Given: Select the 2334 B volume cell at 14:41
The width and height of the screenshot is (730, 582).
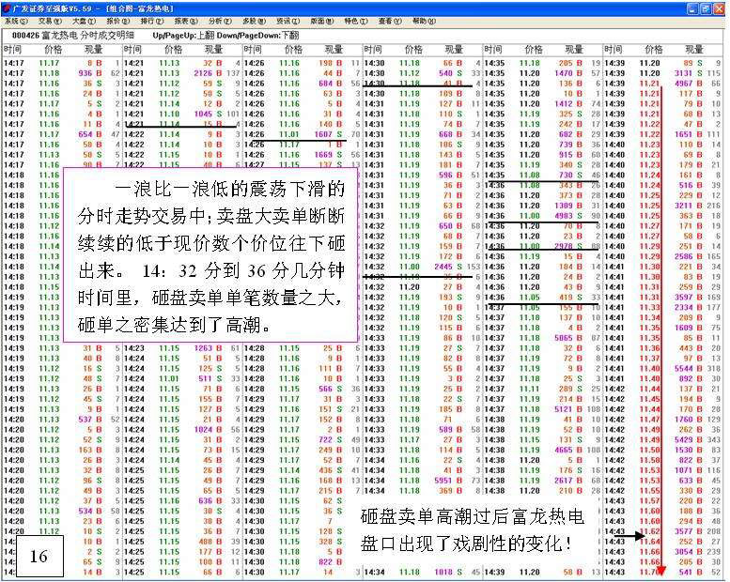Looking at the screenshot, I should (689, 307).
